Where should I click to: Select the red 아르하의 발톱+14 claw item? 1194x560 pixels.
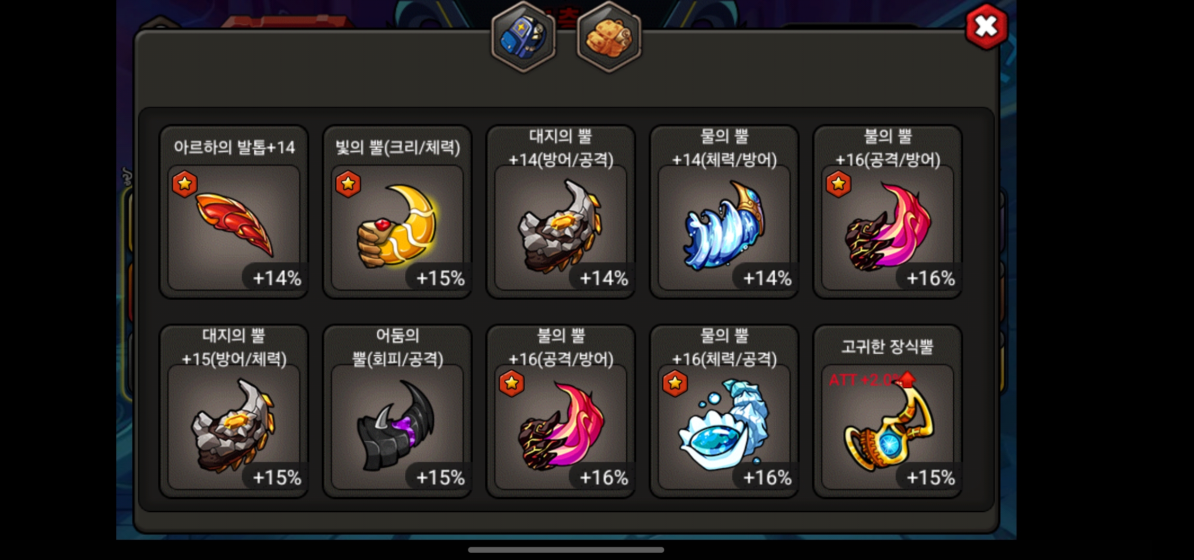234,212
